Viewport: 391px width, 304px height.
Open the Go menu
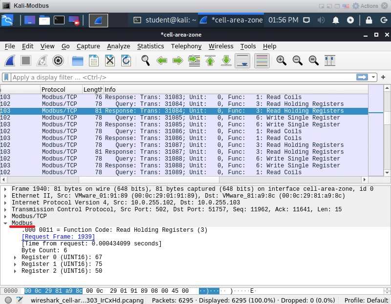[65, 46]
